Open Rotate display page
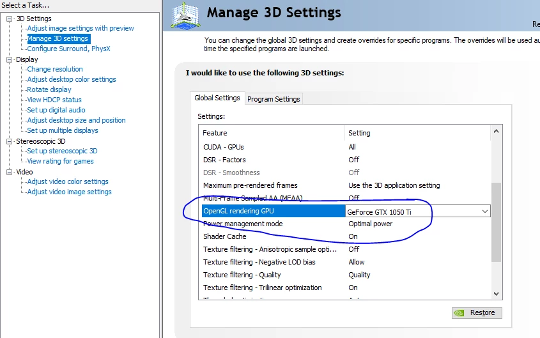Viewport: 540px width, 338px height. point(49,89)
